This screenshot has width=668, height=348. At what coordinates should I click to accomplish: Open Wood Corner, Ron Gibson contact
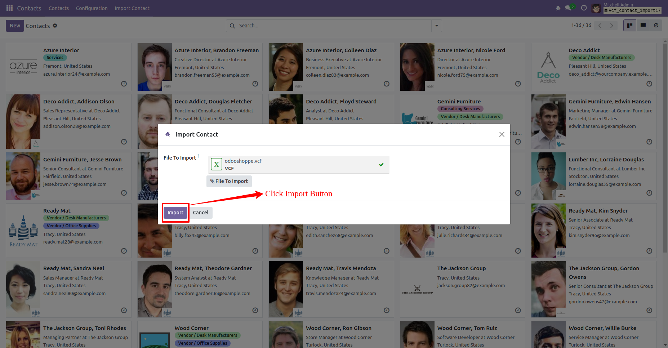tap(339, 328)
